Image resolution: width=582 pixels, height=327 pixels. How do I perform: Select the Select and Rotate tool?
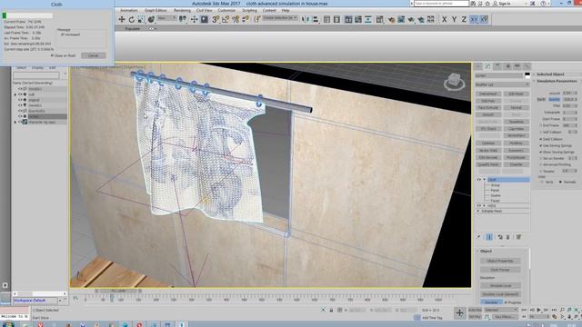131,19
